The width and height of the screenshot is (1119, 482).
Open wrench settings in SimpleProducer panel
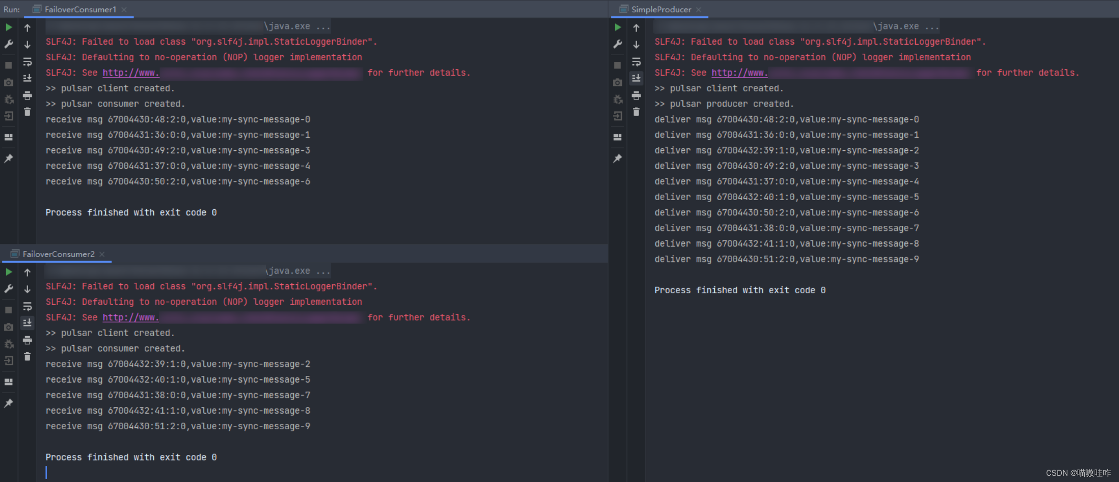pos(618,44)
